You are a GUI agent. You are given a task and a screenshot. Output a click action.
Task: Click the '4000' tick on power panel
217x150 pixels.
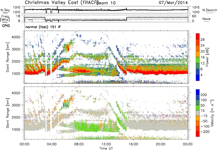16,37
